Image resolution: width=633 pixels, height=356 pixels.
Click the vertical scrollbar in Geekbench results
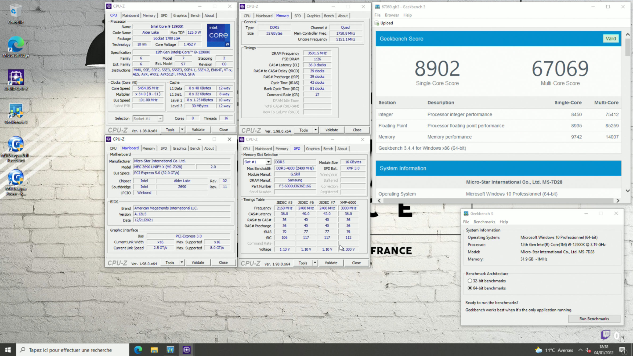click(x=627, y=47)
